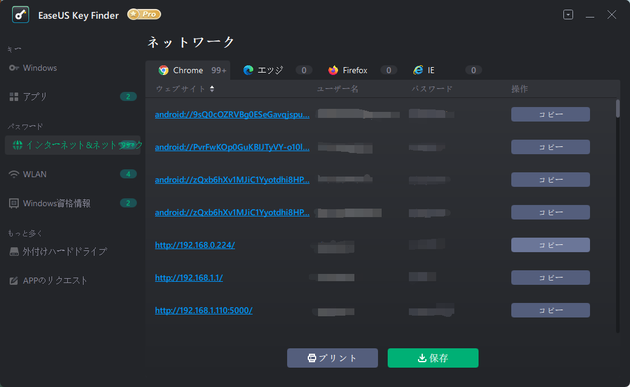Image resolution: width=630 pixels, height=387 pixels.
Task: Click the 外付けハードドライブ drive icon
Action: coord(14,250)
